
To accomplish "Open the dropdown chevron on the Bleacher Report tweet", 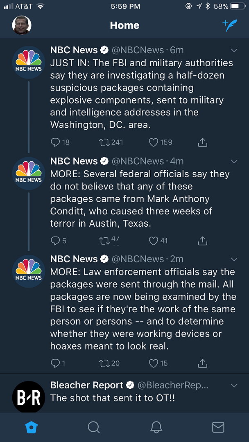I will tap(234, 386).
